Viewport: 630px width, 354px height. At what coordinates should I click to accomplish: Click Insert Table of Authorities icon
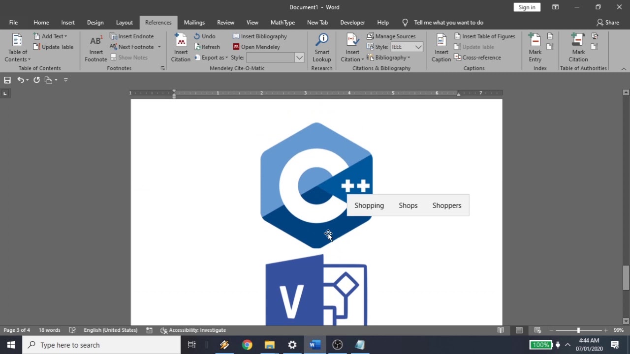click(595, 36)
